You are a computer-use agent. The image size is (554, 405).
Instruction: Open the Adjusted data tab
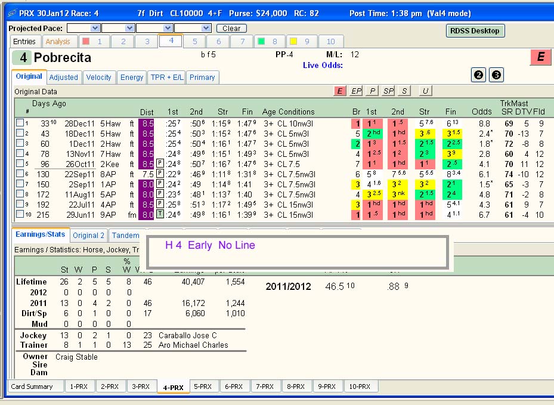pos(64,78)
